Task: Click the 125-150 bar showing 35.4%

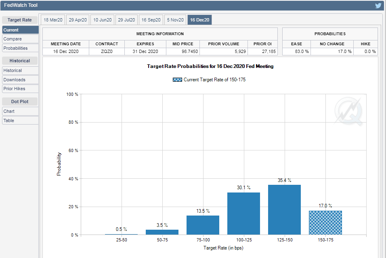Action: (x=284, y=210)
